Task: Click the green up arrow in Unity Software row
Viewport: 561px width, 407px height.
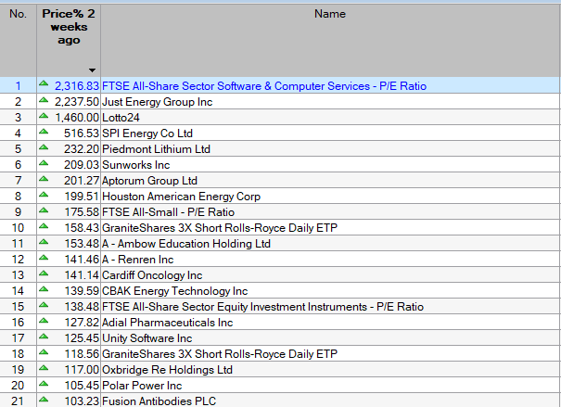Action: [x=44, y=336]
